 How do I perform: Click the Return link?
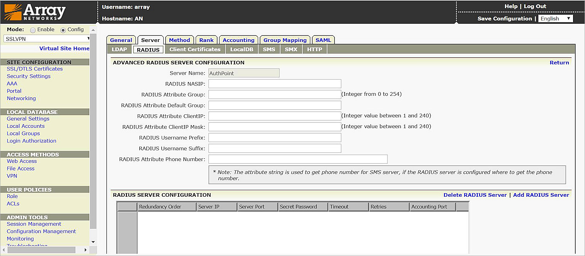pyautogui.click(x=560, y=62)
